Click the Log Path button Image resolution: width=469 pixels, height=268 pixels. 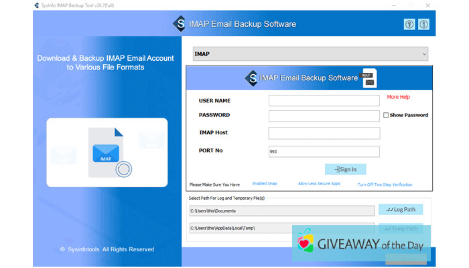pos(401,209)
